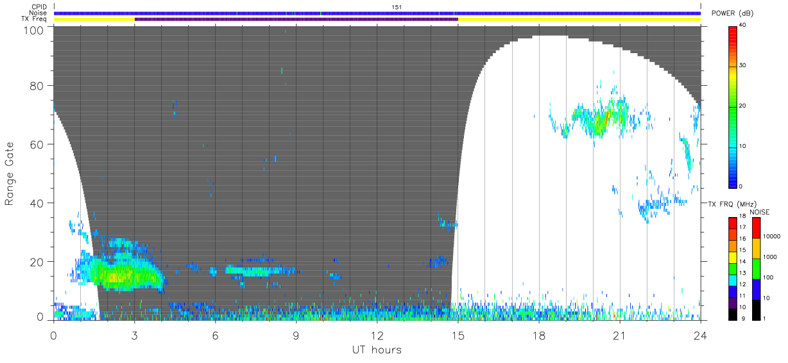Click the 10000 label on the NOISE scale

(771, 238)
